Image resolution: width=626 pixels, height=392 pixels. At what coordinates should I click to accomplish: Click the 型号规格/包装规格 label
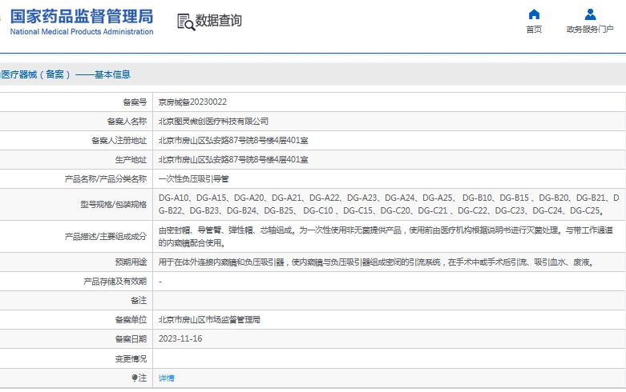pos(113,205)
